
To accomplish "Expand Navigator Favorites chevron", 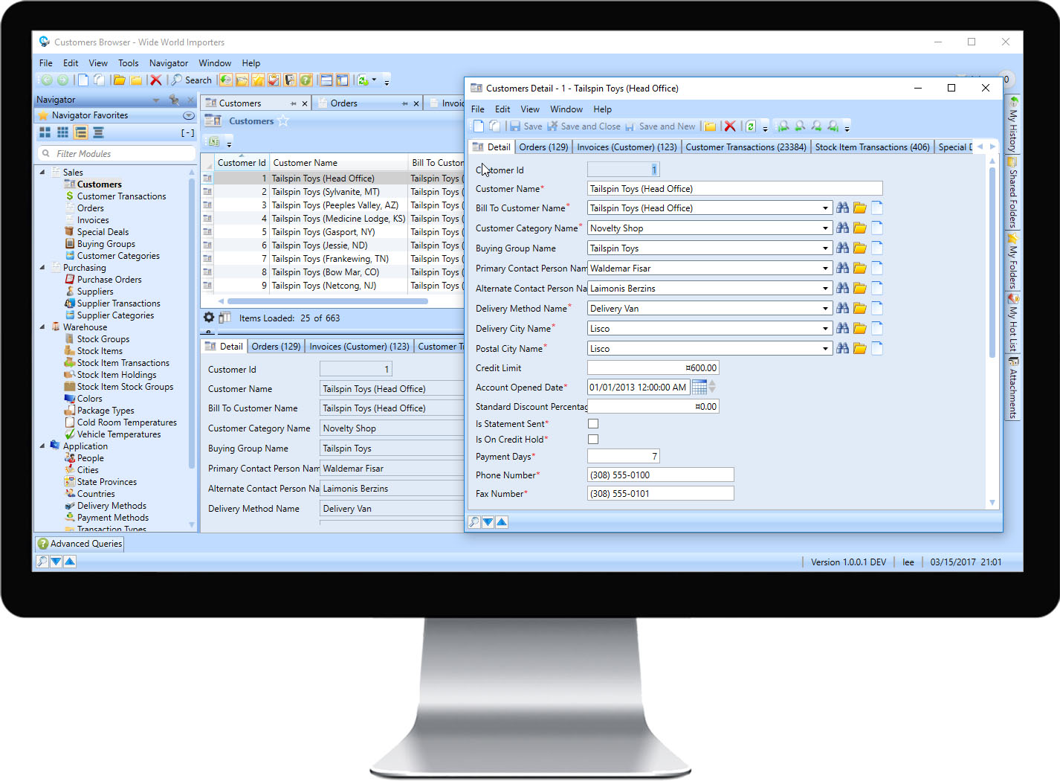I will pyautogui.click(x=189, y=115).
